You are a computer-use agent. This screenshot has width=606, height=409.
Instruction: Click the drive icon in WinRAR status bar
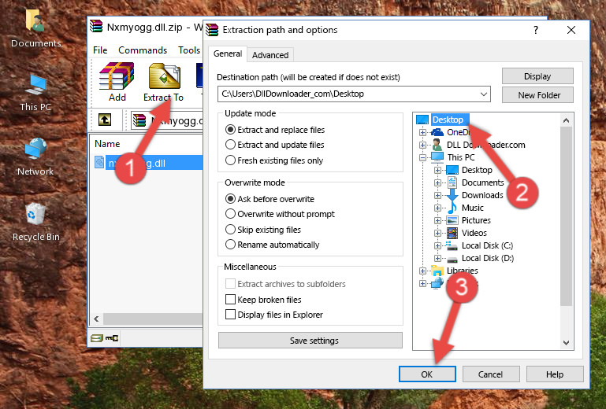point(97,338)
